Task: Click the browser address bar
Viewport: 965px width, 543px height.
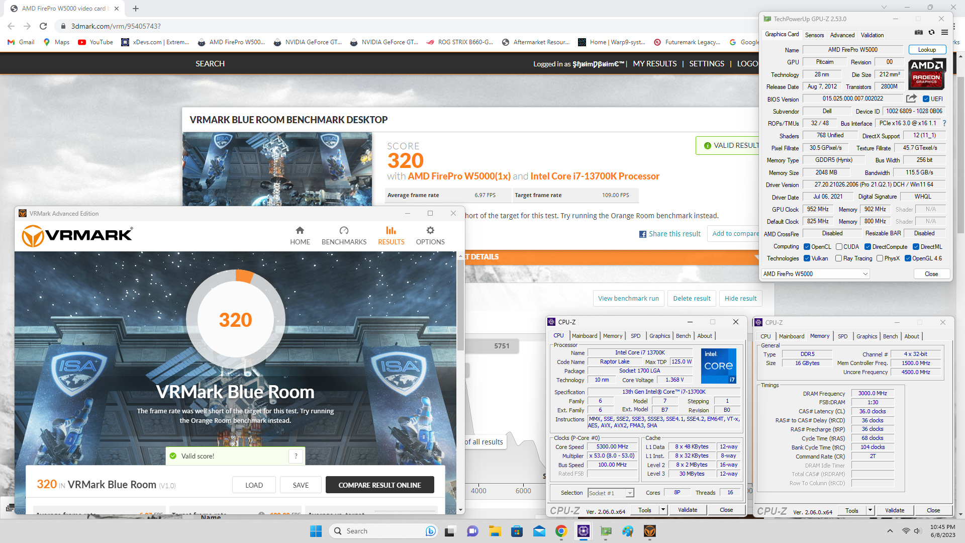Action: (402, 26)
